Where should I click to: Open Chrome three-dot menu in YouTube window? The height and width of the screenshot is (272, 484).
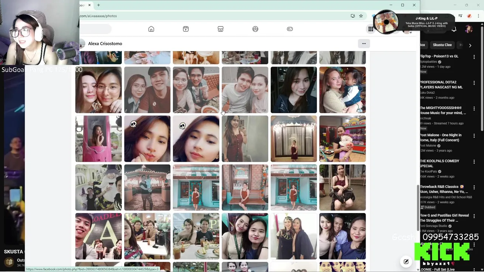478,16
